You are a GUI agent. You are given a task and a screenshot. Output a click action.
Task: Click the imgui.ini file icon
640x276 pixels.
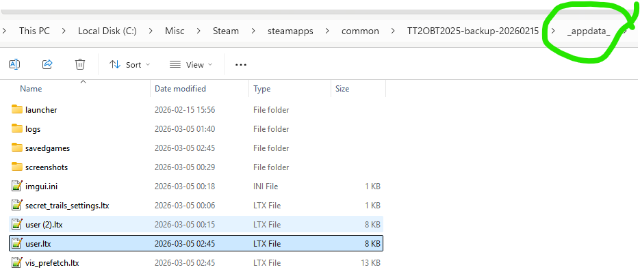click(x=17, y=186)
